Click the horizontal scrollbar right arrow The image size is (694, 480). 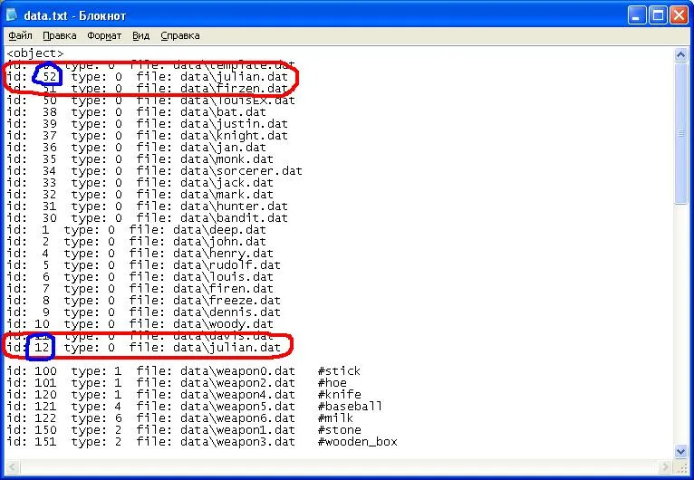coord(665,466)
